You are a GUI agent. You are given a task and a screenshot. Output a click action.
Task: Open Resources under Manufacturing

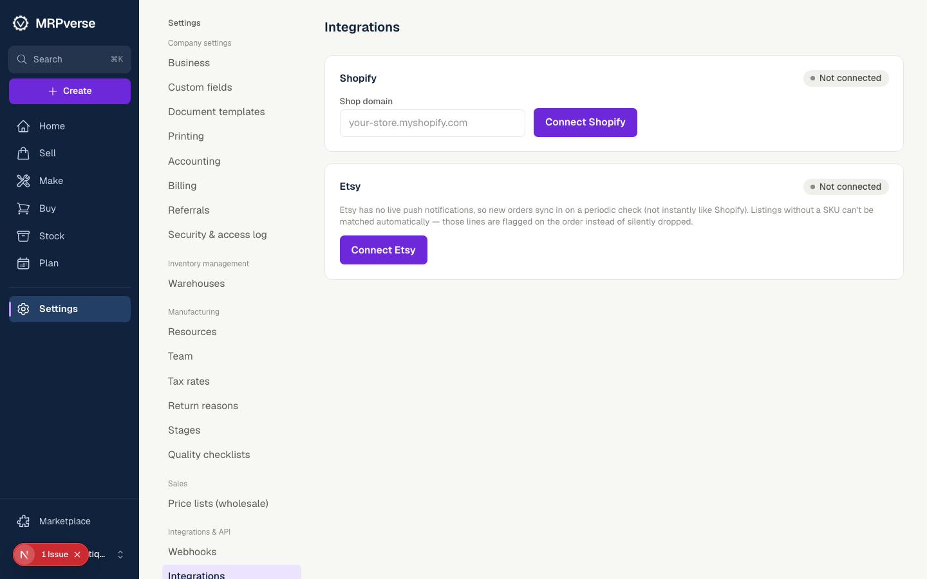point(192,332)
